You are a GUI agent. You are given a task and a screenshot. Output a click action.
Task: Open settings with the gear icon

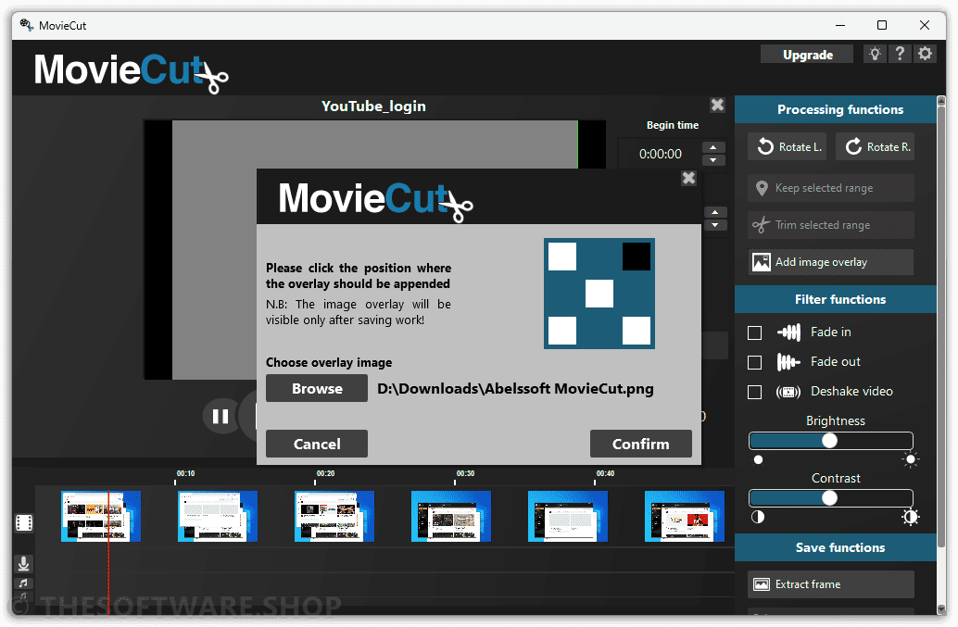[x=925, y=54]
